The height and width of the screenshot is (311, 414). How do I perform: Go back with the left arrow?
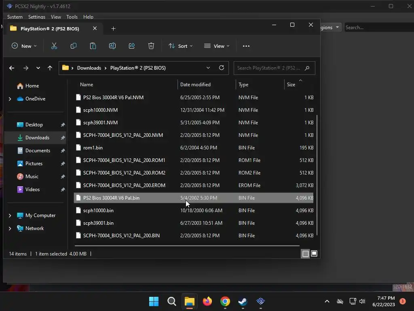[12, 68]
